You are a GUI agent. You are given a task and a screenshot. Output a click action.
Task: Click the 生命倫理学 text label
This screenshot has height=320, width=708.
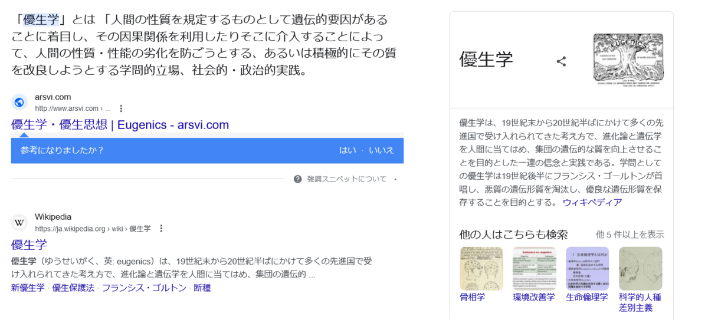[587, 297]
